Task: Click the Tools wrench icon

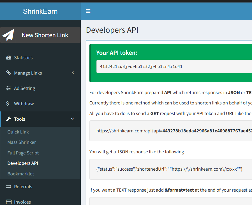Action: click(8, 119)
